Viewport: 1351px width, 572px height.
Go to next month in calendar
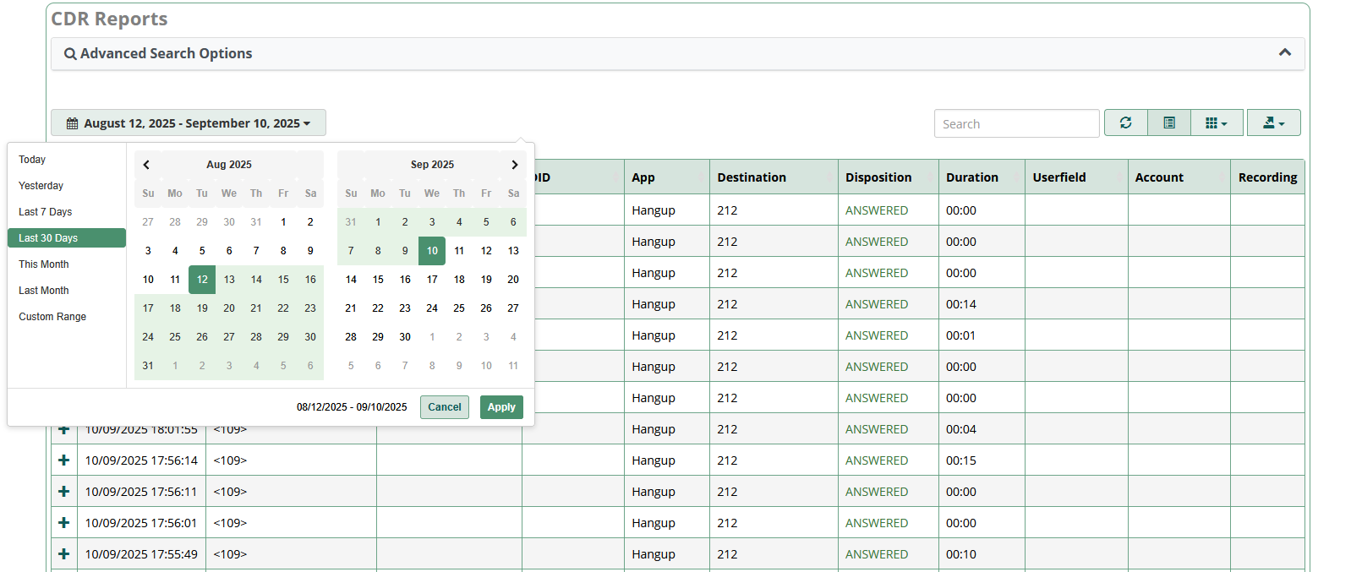click(514, 165)
